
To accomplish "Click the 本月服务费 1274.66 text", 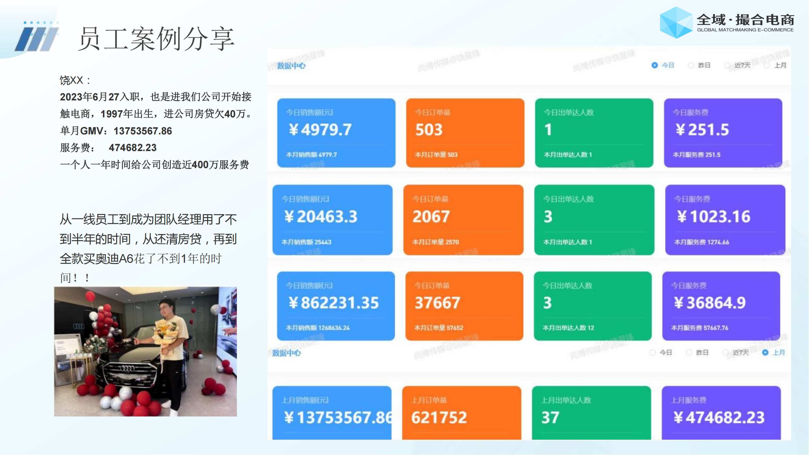I will click(x=702, y=242).
